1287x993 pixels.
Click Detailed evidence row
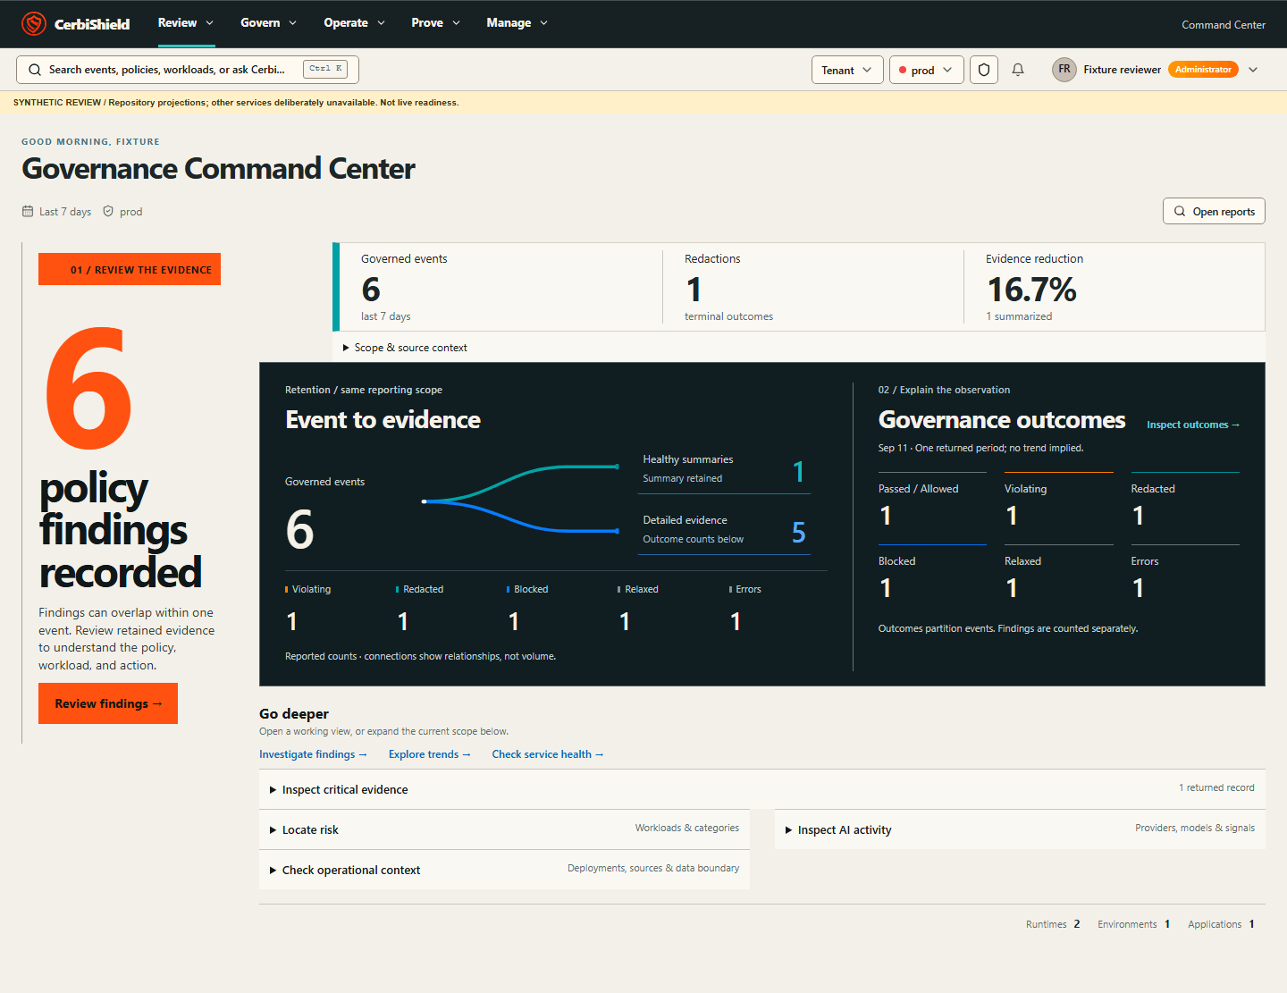(724, 530)
